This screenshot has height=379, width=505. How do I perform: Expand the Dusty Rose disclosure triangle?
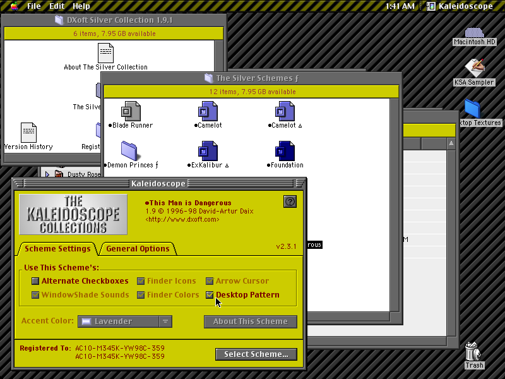pyautogui.click(x=47, y=174)
